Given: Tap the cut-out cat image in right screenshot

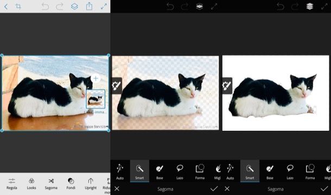Looking at the screenshot, I should pos(276,93).
